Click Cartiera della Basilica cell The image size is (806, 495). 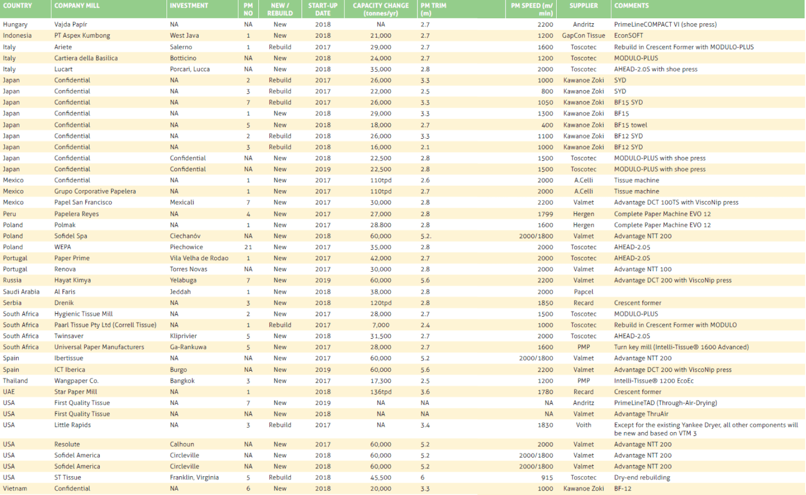(x=86, y=58)
